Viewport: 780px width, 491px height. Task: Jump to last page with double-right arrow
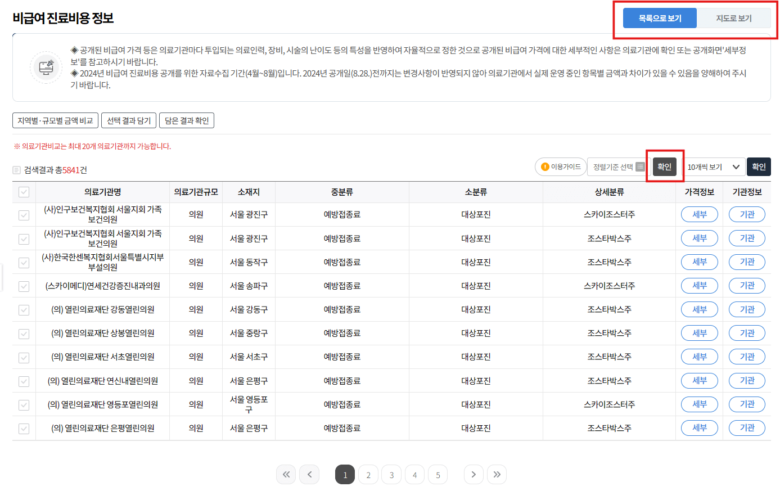point(497,474)
